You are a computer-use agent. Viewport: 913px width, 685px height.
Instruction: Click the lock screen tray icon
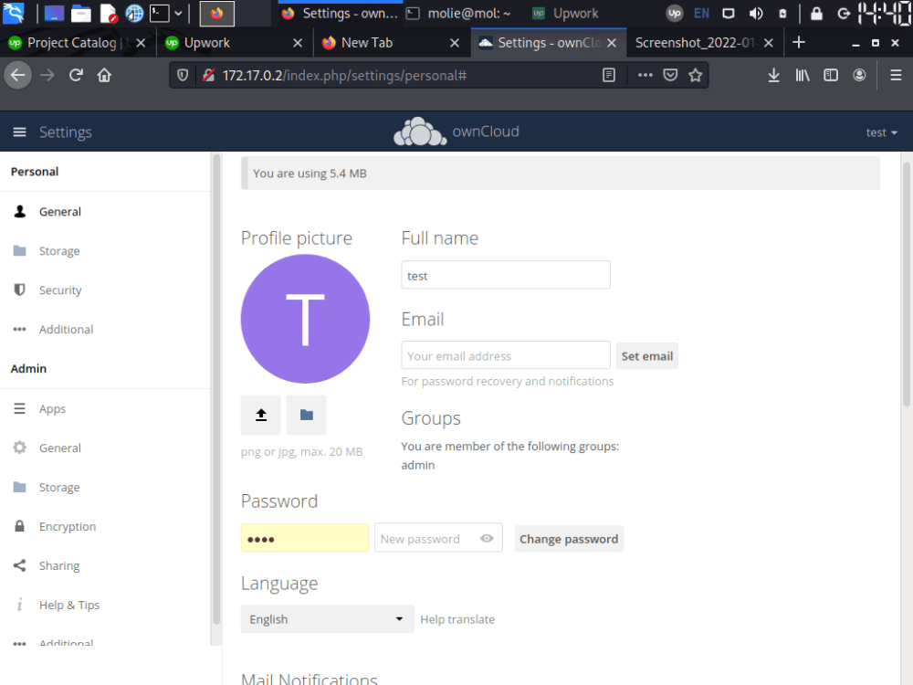[x=816, y=13]
